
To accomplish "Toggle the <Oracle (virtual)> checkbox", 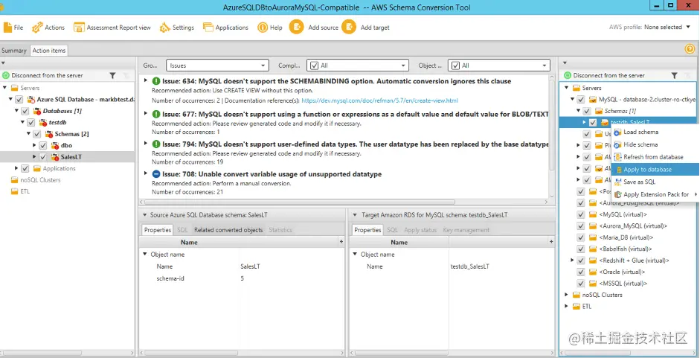I will (581, 272).
